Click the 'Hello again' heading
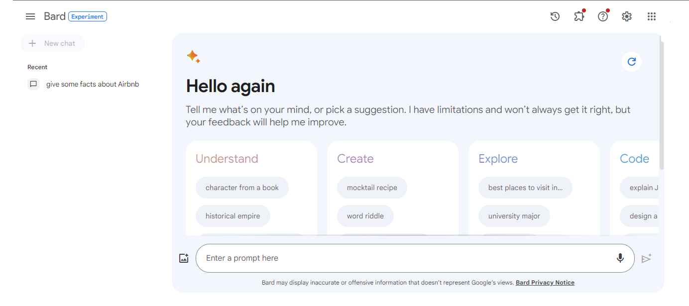This screenshot has height=306, width=689. pos(230,86)
